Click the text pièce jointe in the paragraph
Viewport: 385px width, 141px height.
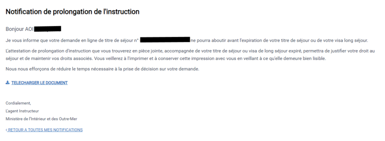click(x=150, y=51)
